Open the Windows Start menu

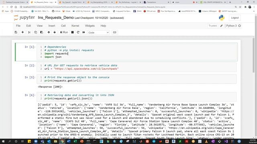3,141
